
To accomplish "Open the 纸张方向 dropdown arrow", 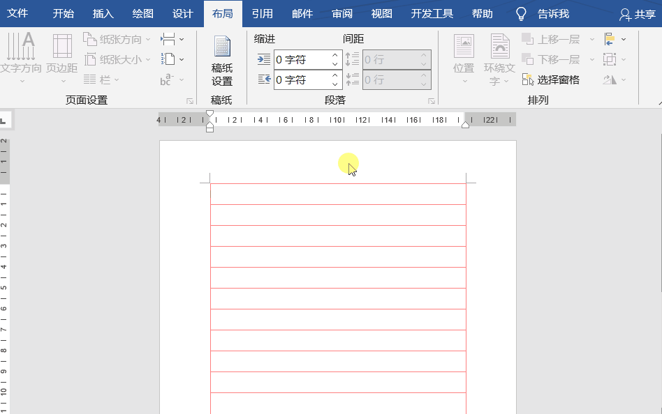I will click(x=147, y=39).
